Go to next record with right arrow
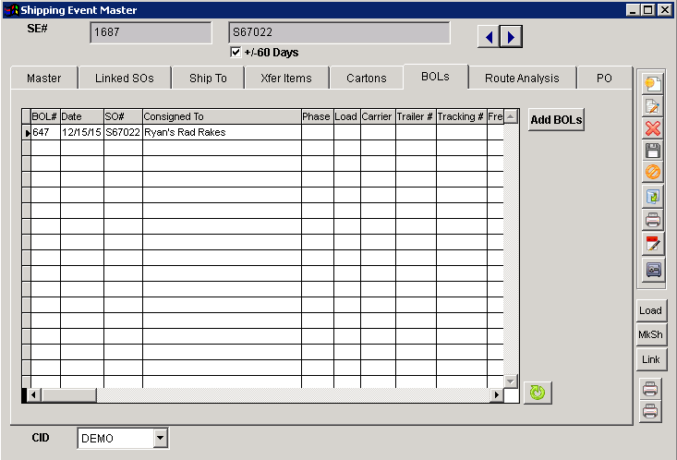The height and width of the screenshot is (460, 677). point(511,37)
